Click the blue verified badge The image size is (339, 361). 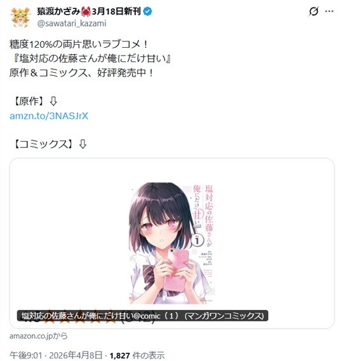[x=147, y=11]
